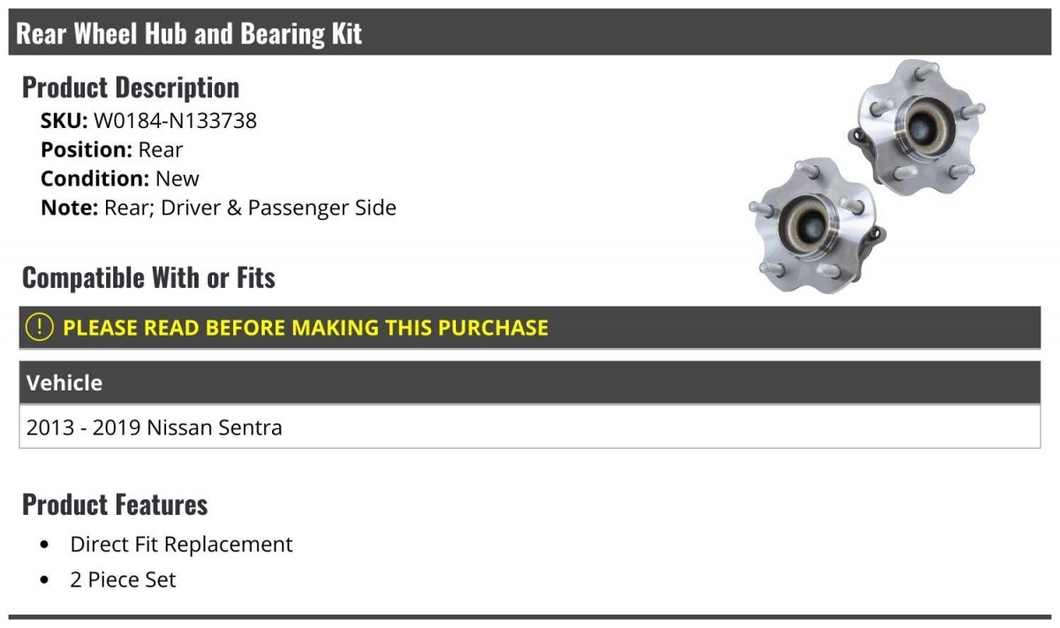1060x628 pixels.
Task: Click PLEASE READ BEFORE MAKING THIS PURCHASE banner
Action: click(530, 328)
